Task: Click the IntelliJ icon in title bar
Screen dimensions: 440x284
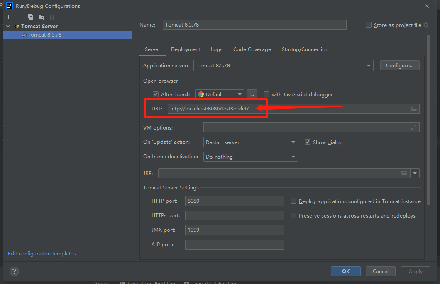Action: [x=10, y=6]
